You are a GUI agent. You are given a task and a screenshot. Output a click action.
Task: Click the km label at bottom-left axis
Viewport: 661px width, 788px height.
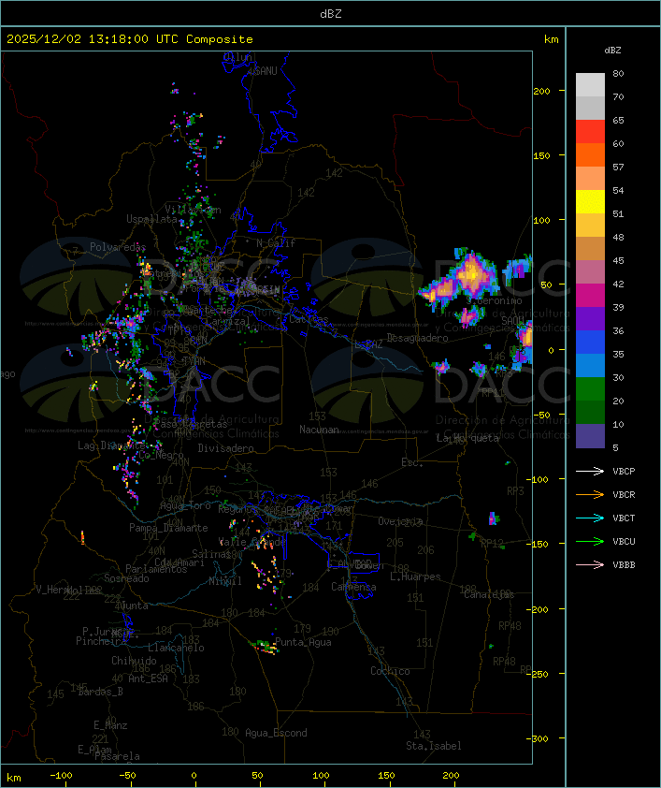point(13,778)
